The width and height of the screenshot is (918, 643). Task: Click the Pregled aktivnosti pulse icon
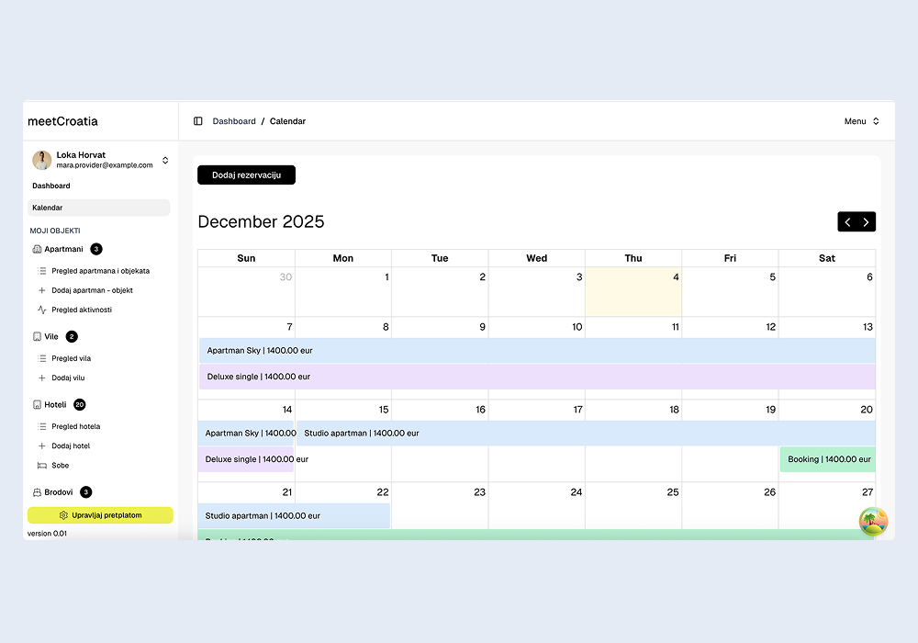41,310
